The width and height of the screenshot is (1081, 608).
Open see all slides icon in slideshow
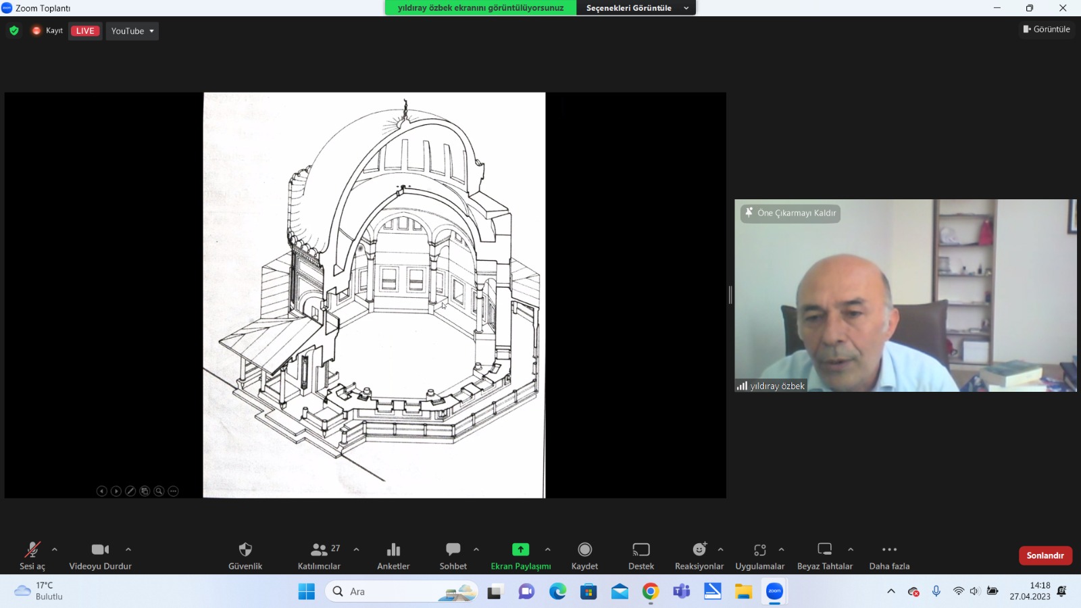145,491
